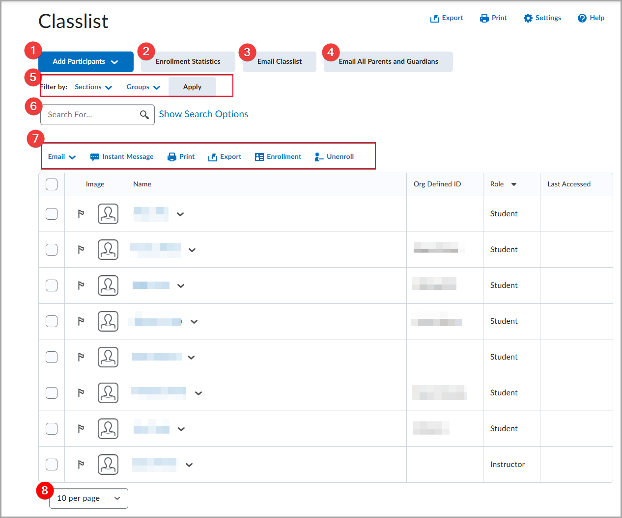Click Show Search Options

(x=203, y=114)
